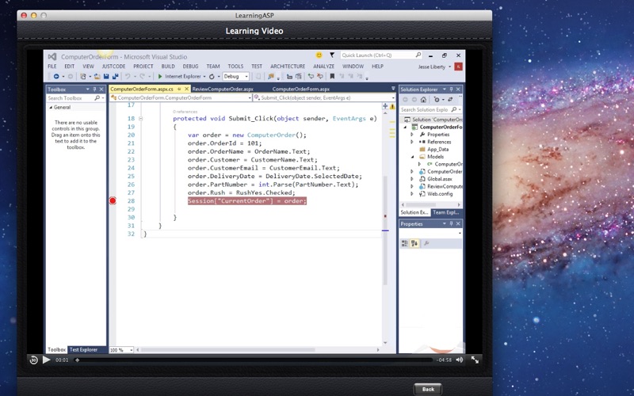Click the notifications flag icon
Viewport: 634px width, 396px height.
tap(332, 55)
